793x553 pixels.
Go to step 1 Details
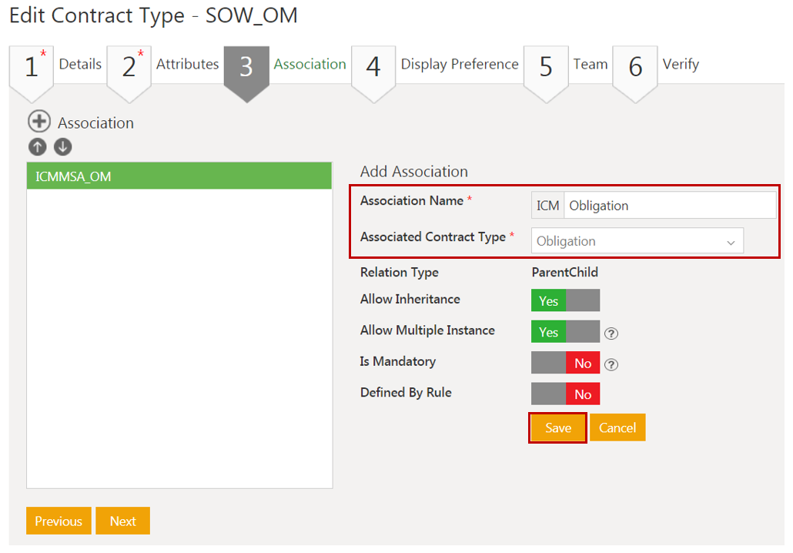click(79, 65)
